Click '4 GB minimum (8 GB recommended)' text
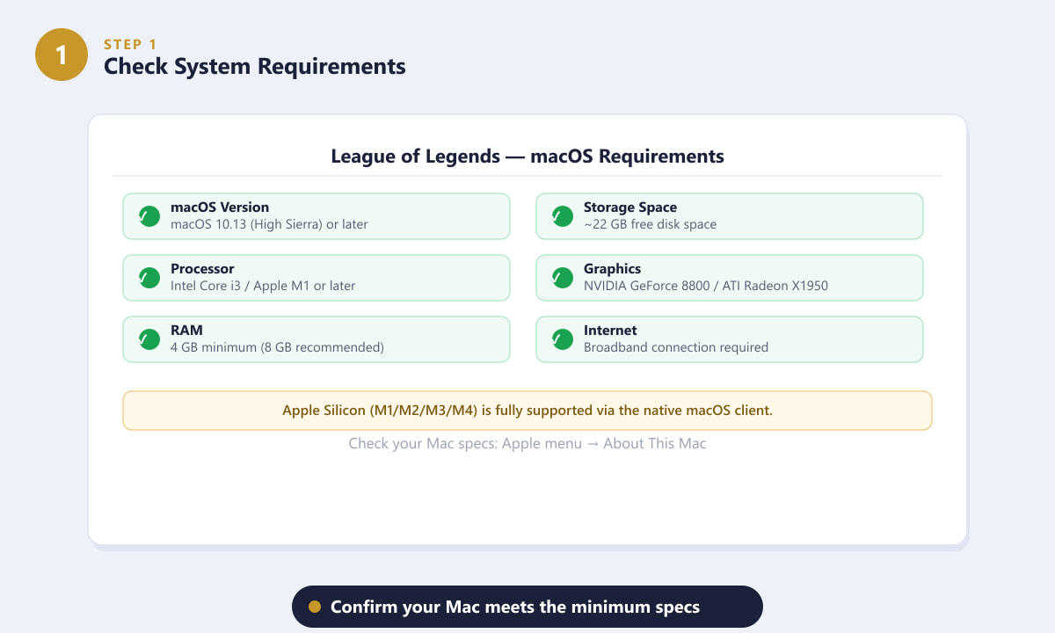The image size is (1055, 633). tap(277, 347)
